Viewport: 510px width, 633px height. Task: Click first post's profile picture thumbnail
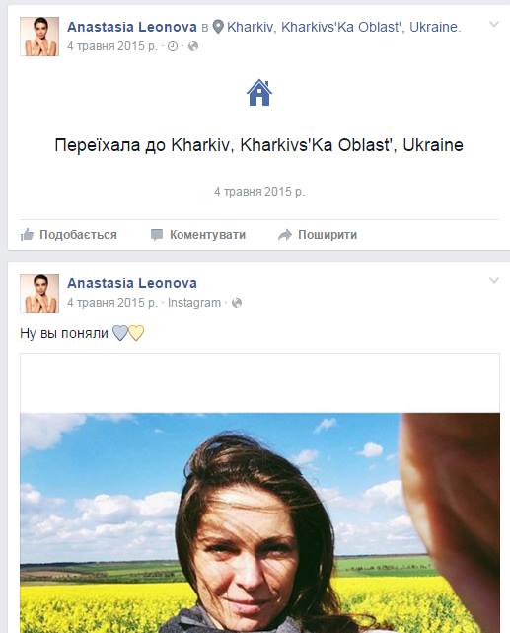39,37
